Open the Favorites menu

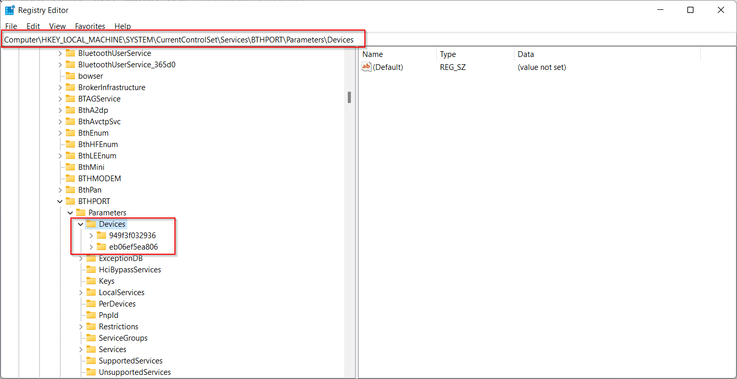tap(90, 26)
